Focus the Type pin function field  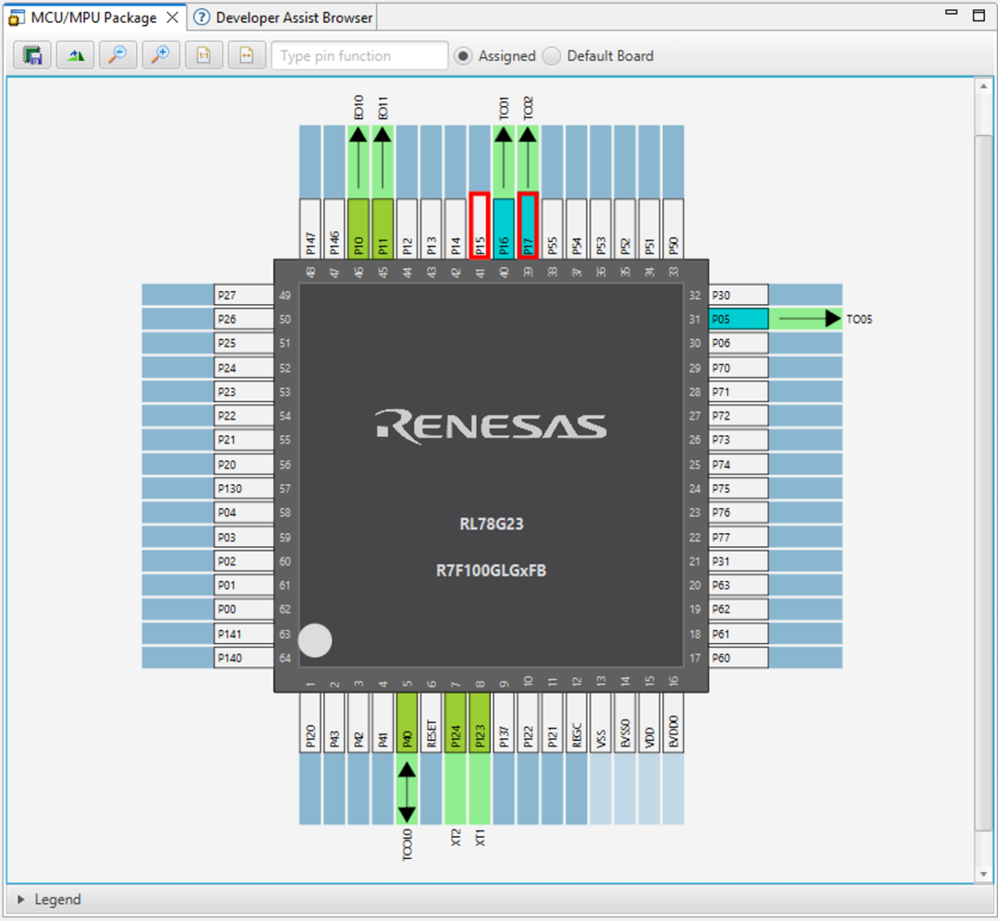tap(359, 55)
